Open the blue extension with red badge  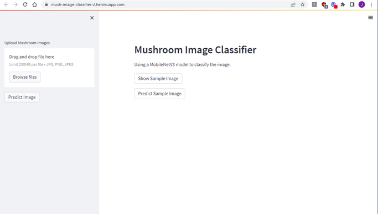(334, 5)
